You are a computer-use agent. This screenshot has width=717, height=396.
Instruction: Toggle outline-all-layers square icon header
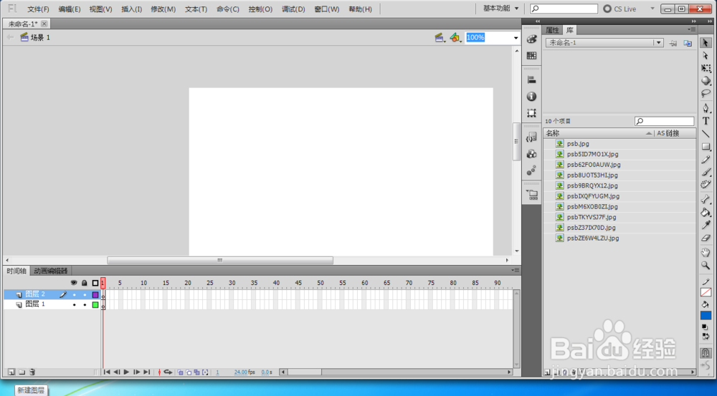[x=95, y=283]
